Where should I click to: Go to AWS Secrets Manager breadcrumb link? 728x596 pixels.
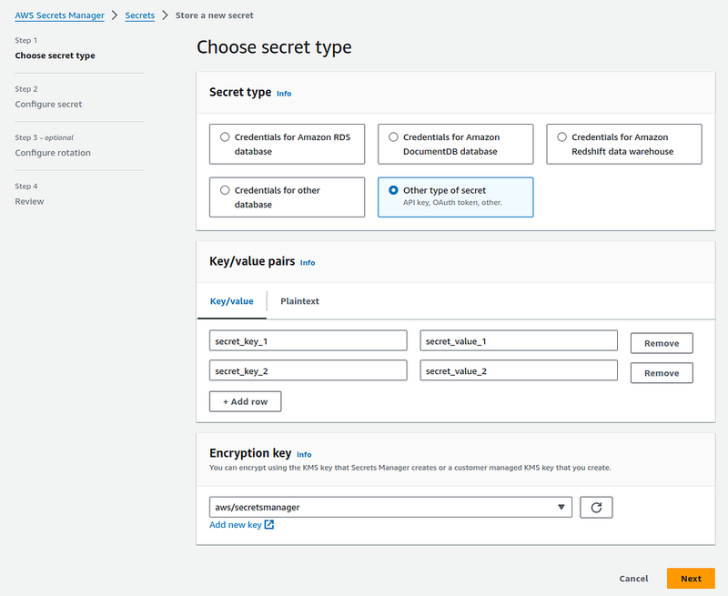(59, 15)
